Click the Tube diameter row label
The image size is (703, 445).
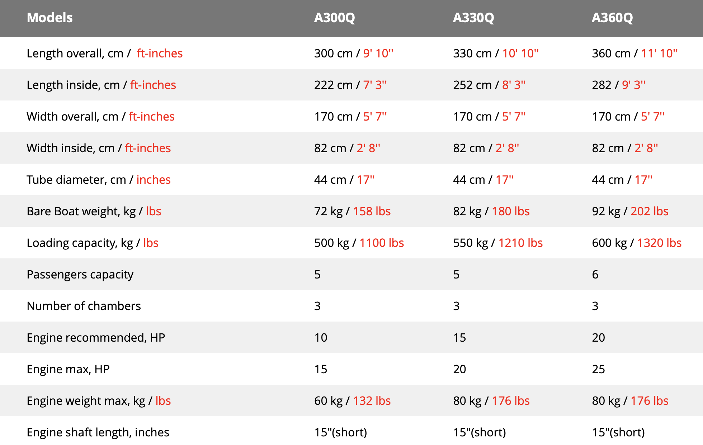pos(99,180)
